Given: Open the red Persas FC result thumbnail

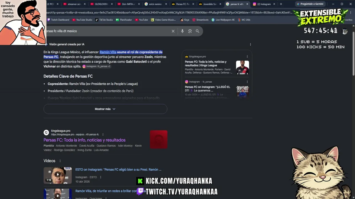Looking at the screenshot, I should [159, 139].
